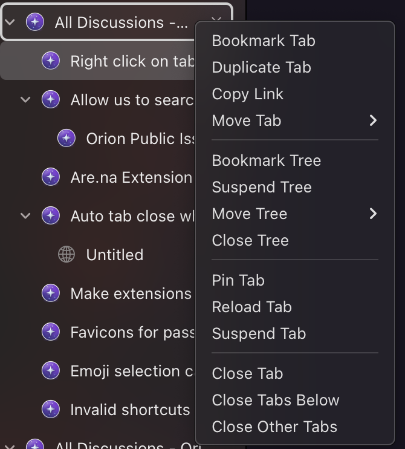The image size is (405, 449).
Task: Collapse the Auto tab close tree
Action: (x=25, y=216)
